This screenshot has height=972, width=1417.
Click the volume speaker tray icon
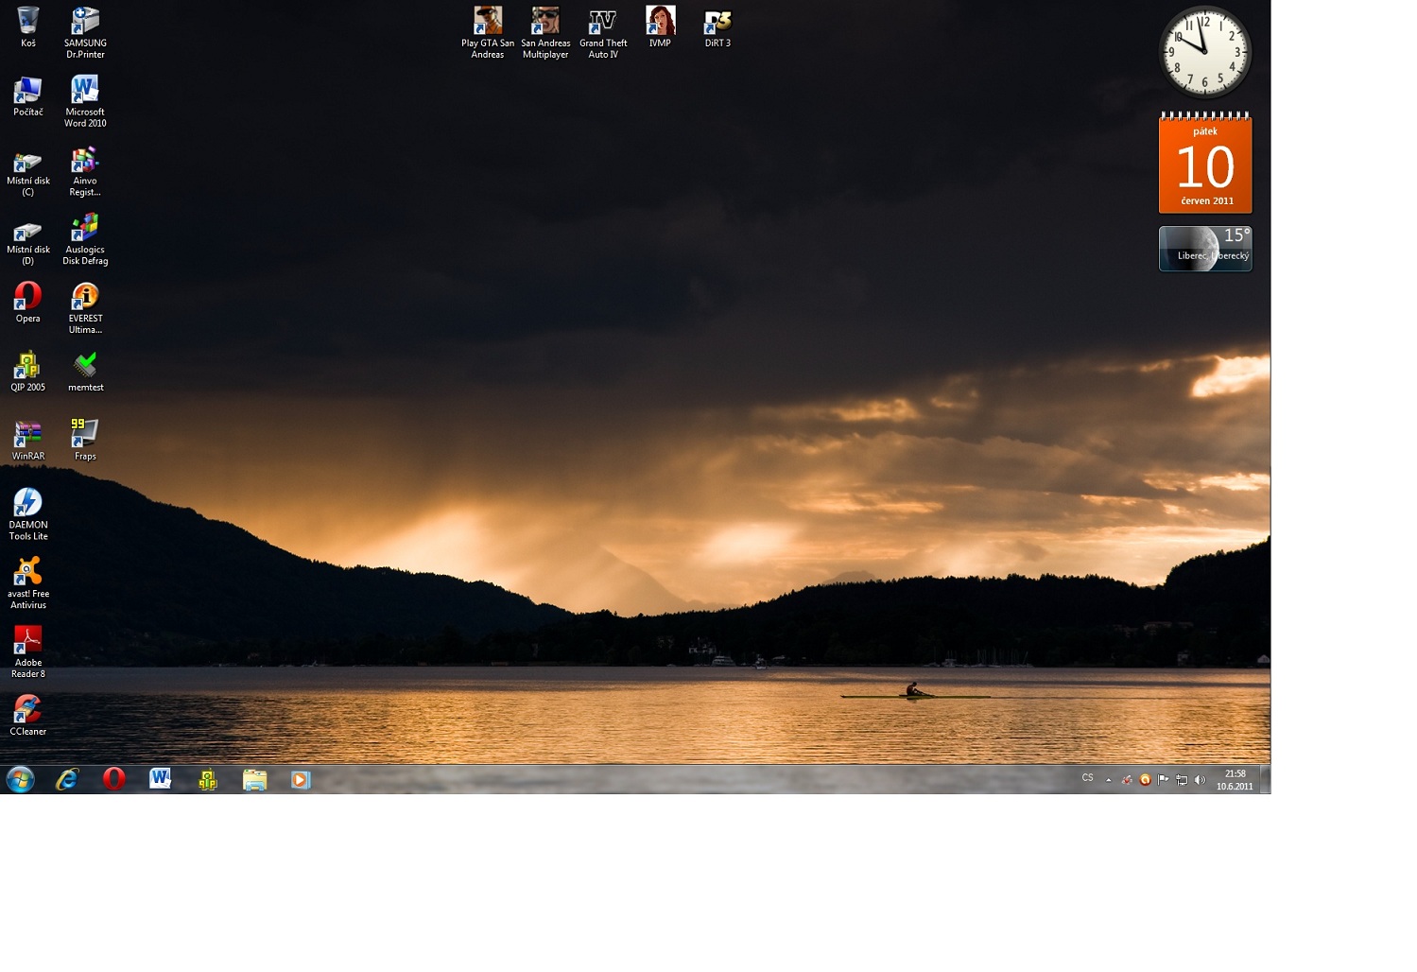point(1200,780)
